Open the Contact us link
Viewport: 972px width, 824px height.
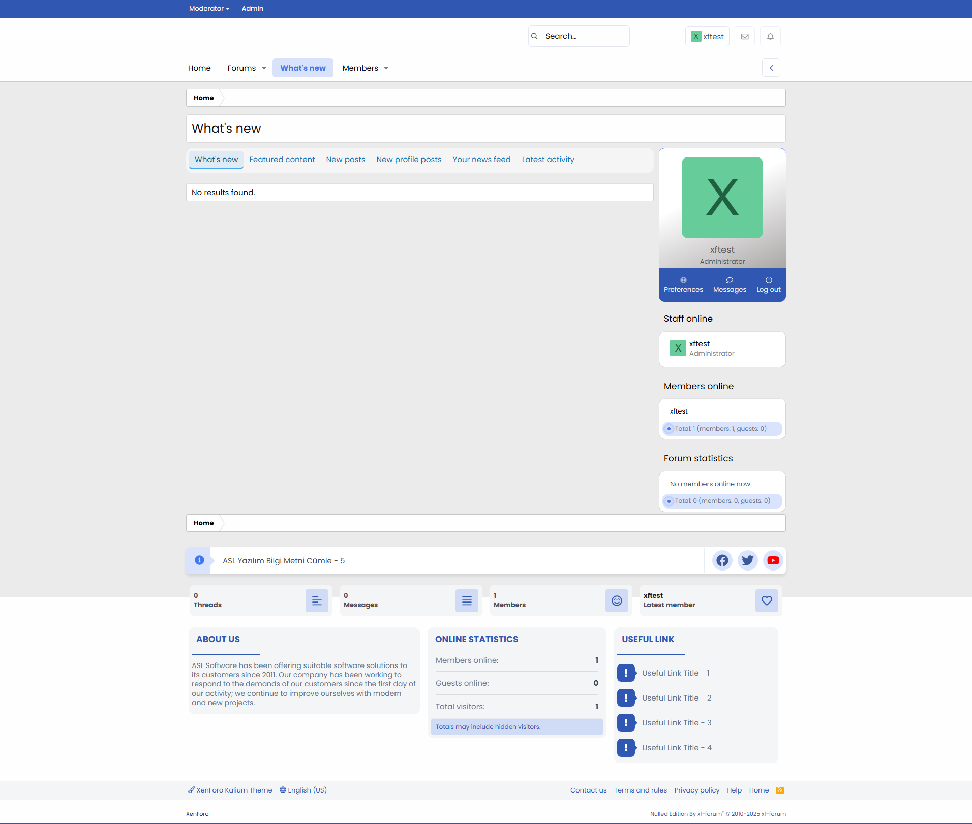coord(588,790)
